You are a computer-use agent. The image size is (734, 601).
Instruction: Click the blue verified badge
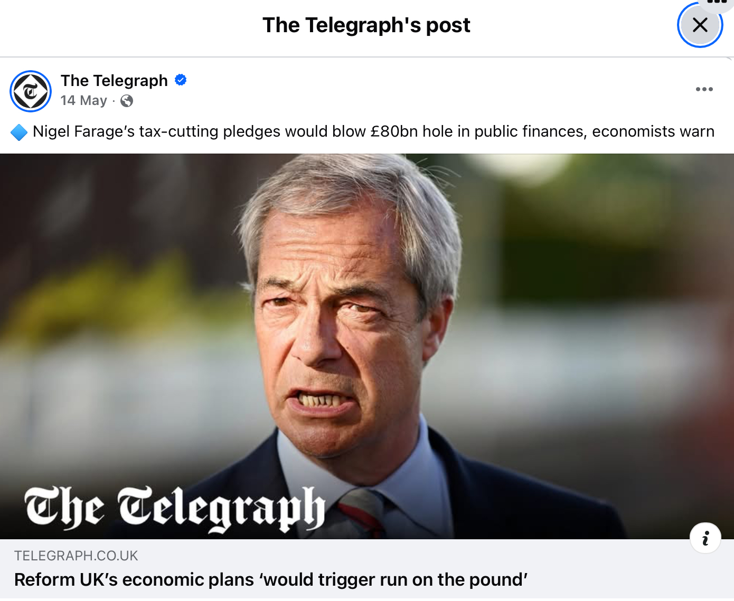coord(181,80)
